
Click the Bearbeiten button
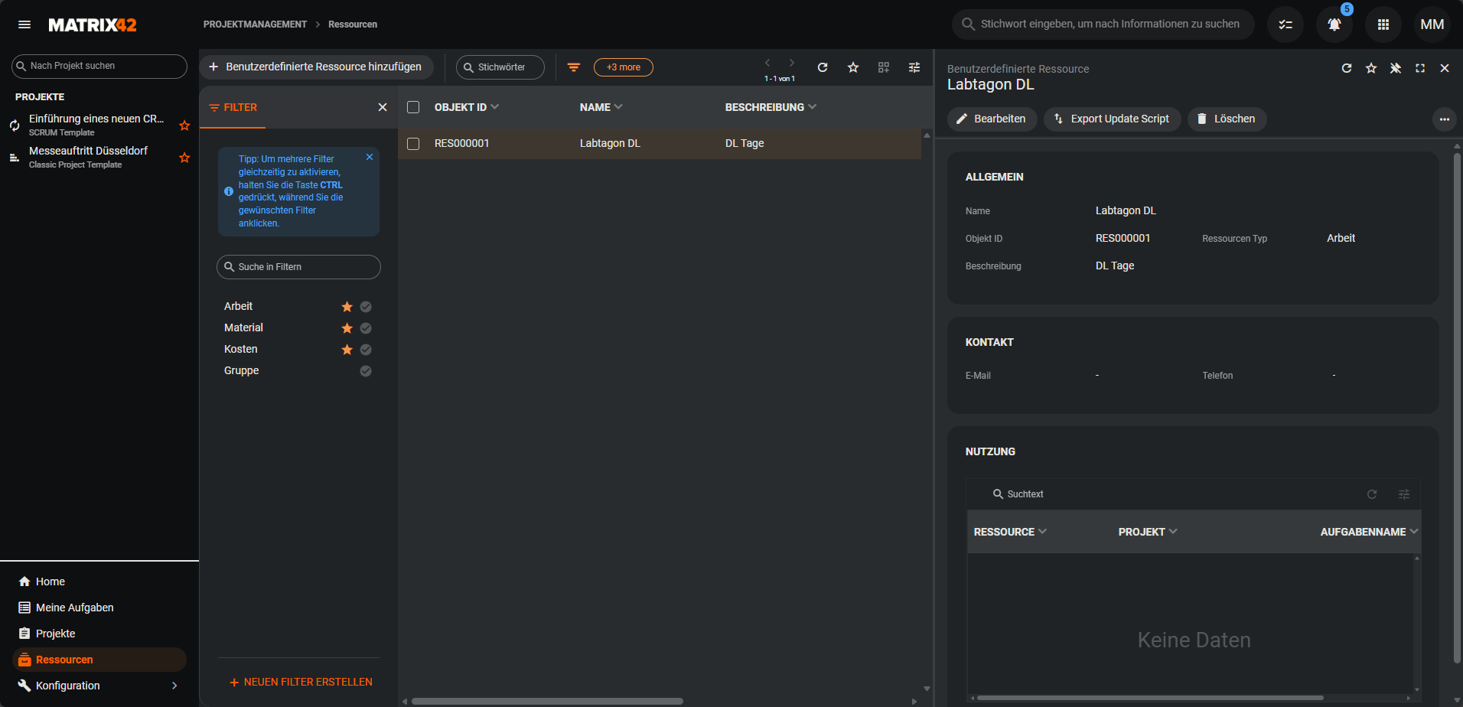tap(992, 119)
